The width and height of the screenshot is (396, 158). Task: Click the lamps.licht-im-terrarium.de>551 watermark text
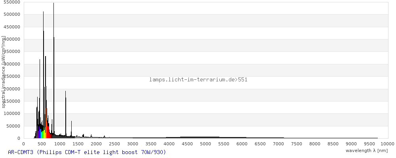(x=198, y=79)
